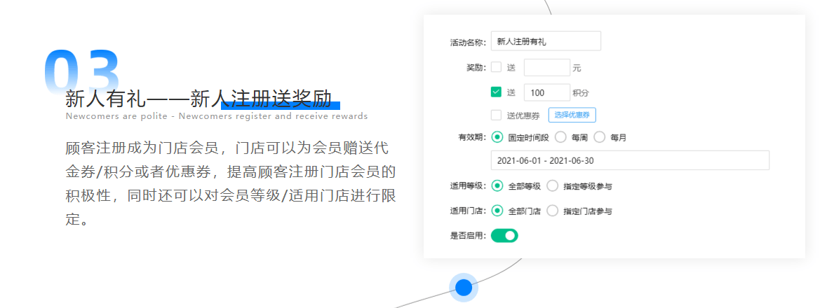Select the 指定等级参与 radio option
Screen dimensions: 834x308
pos(552,186)
